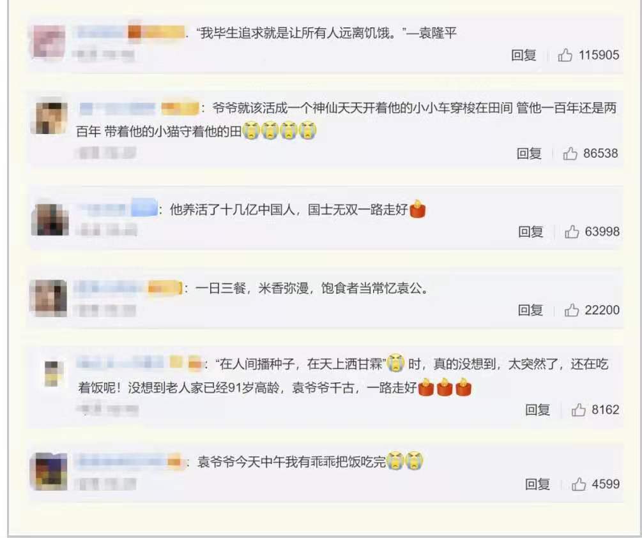Viewport: 642px width, 538px height.
Task: Like the comment with 63998 likes
Action: point(572,232)
